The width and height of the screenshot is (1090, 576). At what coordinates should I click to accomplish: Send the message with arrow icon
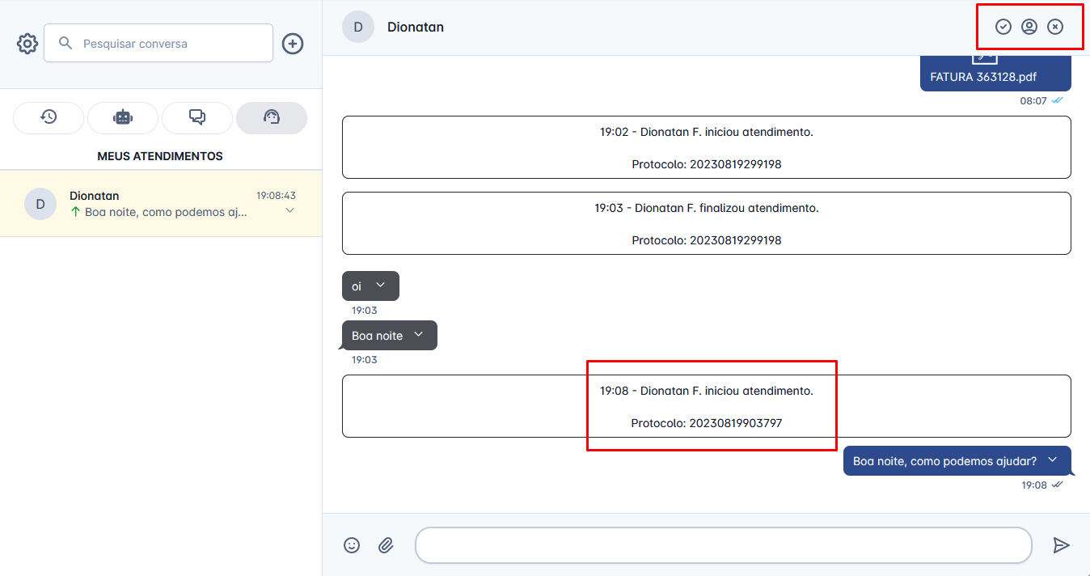(x=1061, y=545)
